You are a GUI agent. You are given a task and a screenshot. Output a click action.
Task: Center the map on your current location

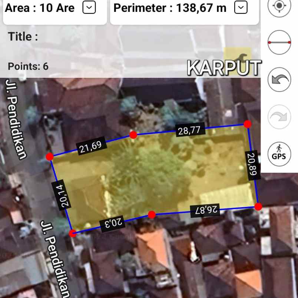click(279, 8)
